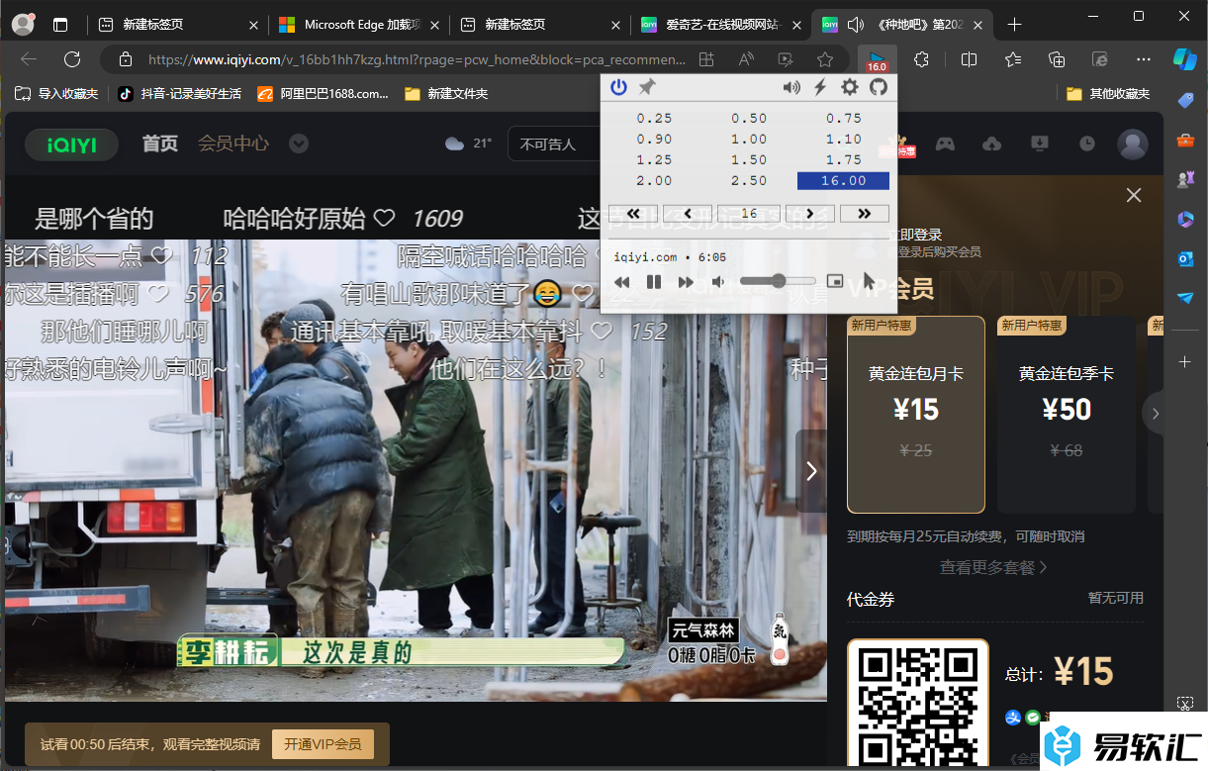This screenshot has height=771, width=1208.
Task: Open the iQIYI cloud upload icon
Action: [992, 145]
